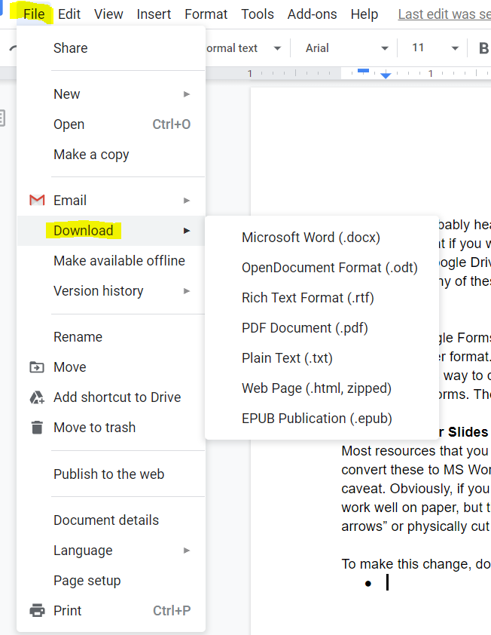Click the folder-arrow icon beside Move

click(37, 367)
